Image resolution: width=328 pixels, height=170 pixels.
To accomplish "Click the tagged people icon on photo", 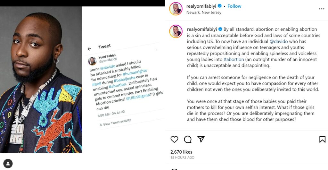I will click(x=8, y=164).
